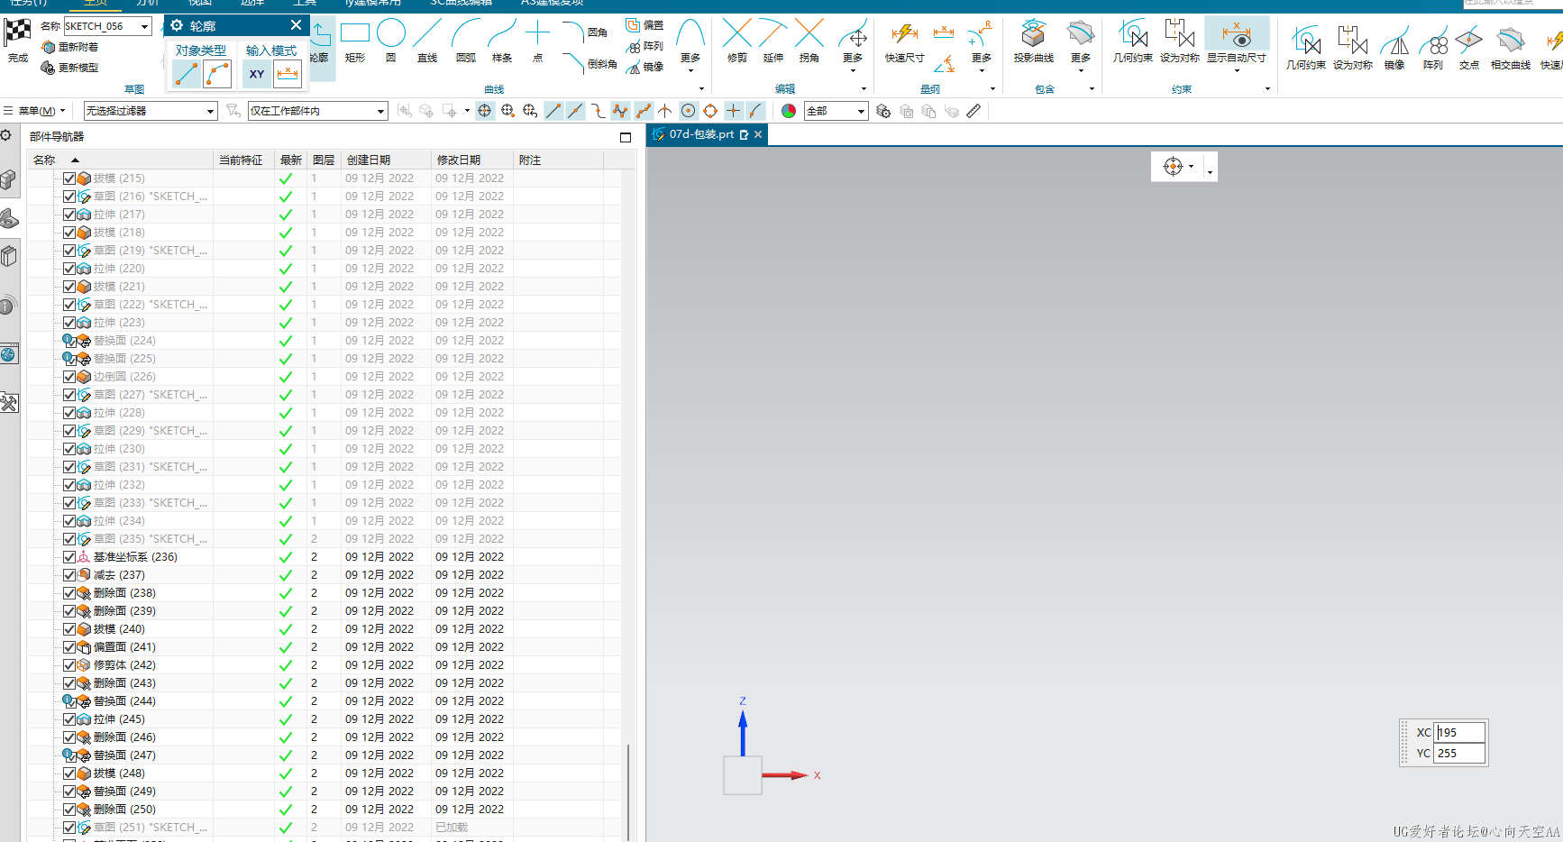Toggle checkbox for 偏置面 (241)
Viewport: 1563px width, 842px height.
[69, 647]
